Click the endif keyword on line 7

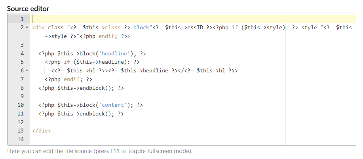pos(72,79)
